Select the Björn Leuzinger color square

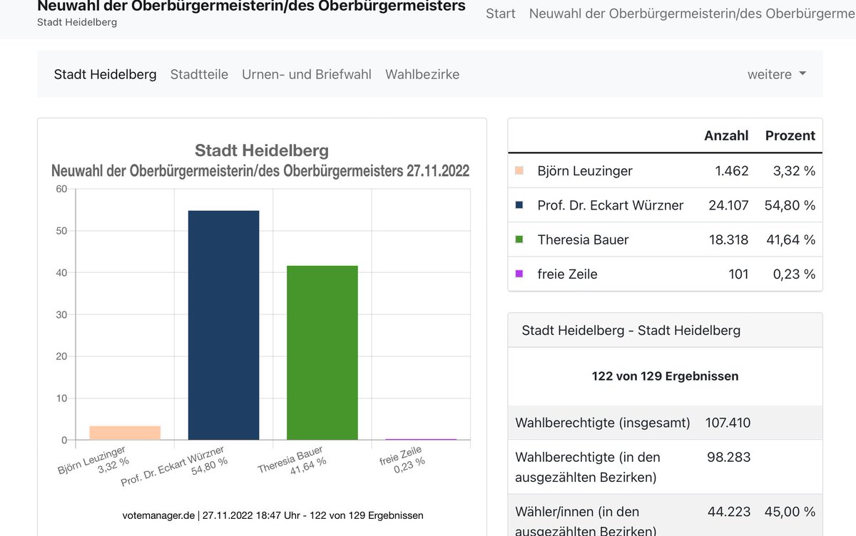tap(520, 170)
